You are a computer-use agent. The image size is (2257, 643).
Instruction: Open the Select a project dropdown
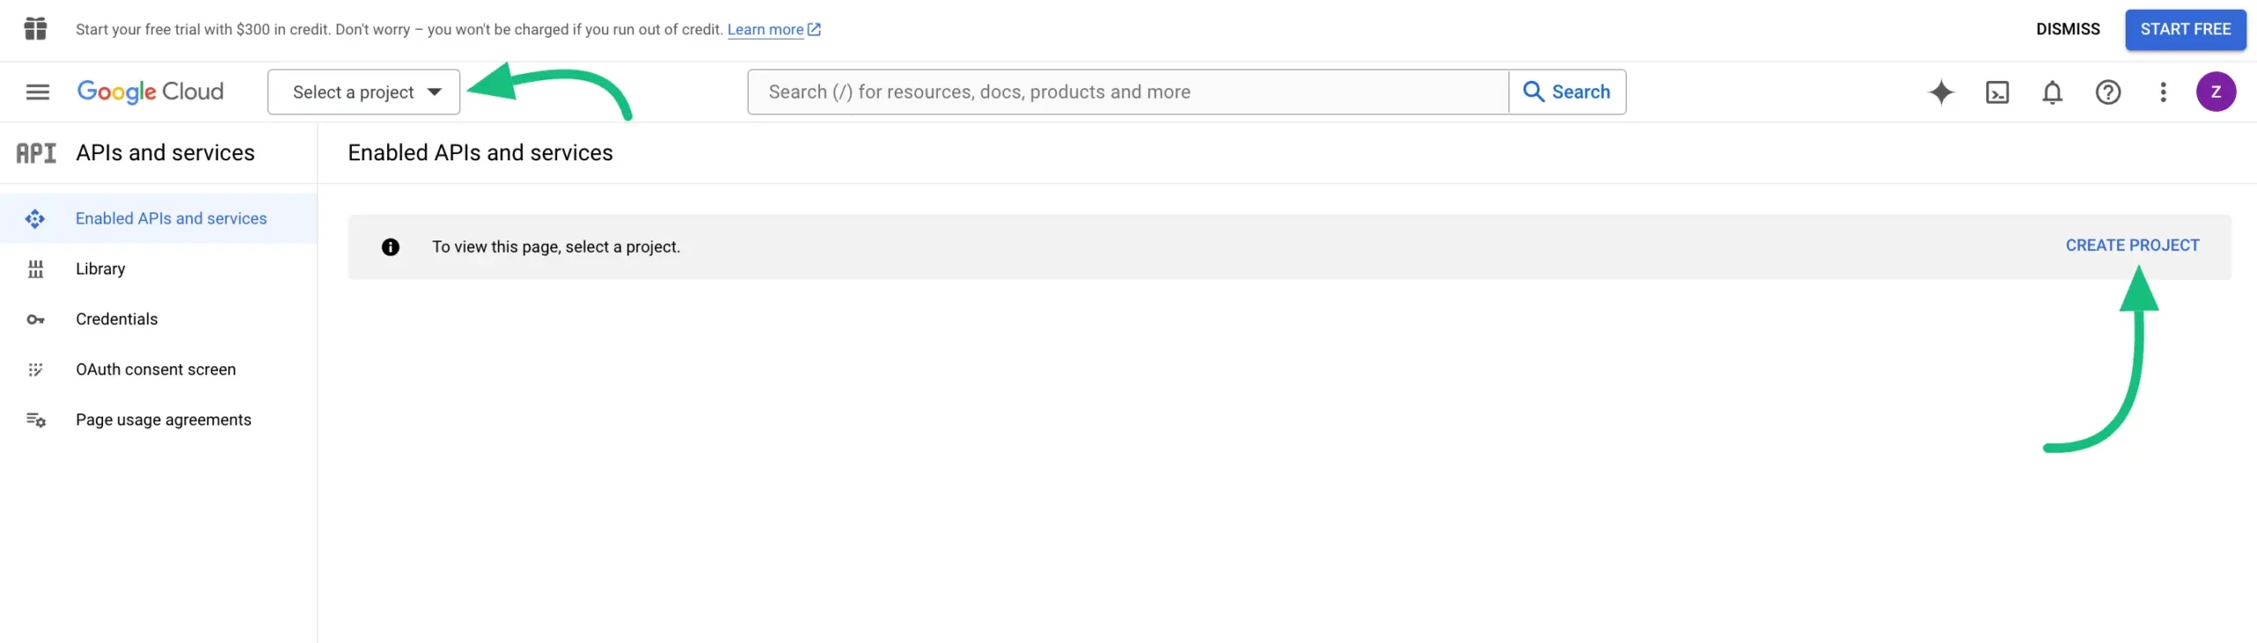353,92
